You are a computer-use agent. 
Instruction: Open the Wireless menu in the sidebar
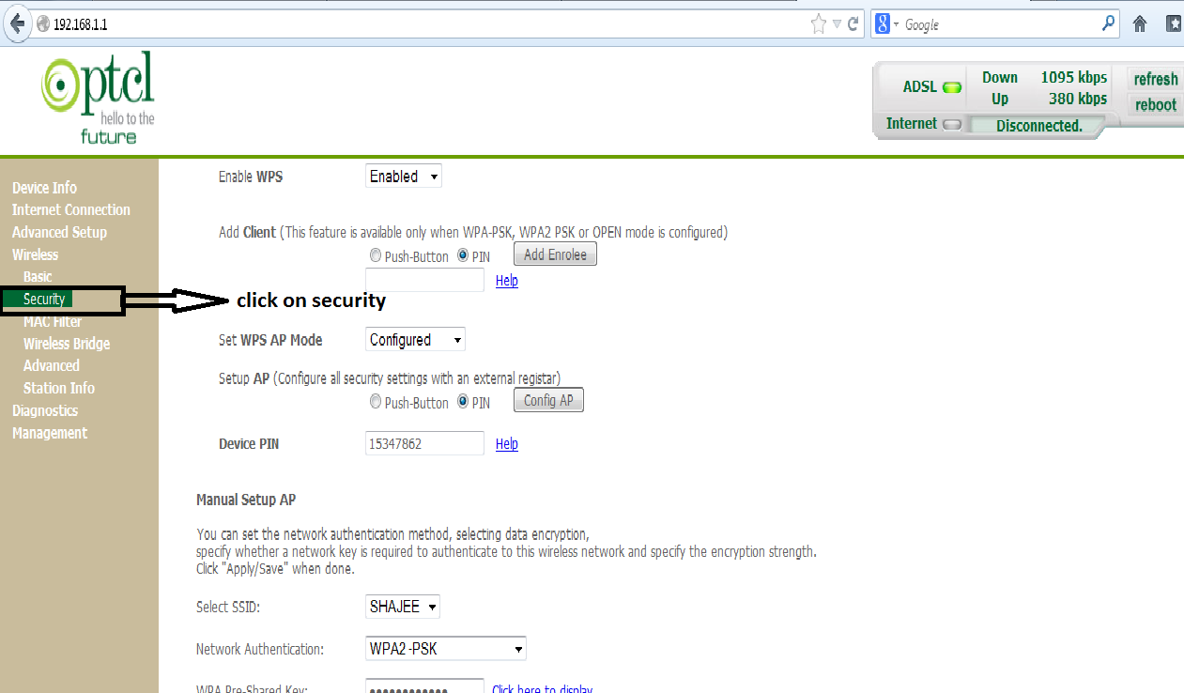[35, 254]
